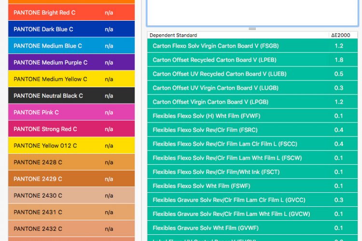Viewport: 362px width, 241px height.
Task: Select Flexibles Flexo Solv Rev/Clr Film Lam Wht Film L (FSCW)
Action: coord(252,158)
